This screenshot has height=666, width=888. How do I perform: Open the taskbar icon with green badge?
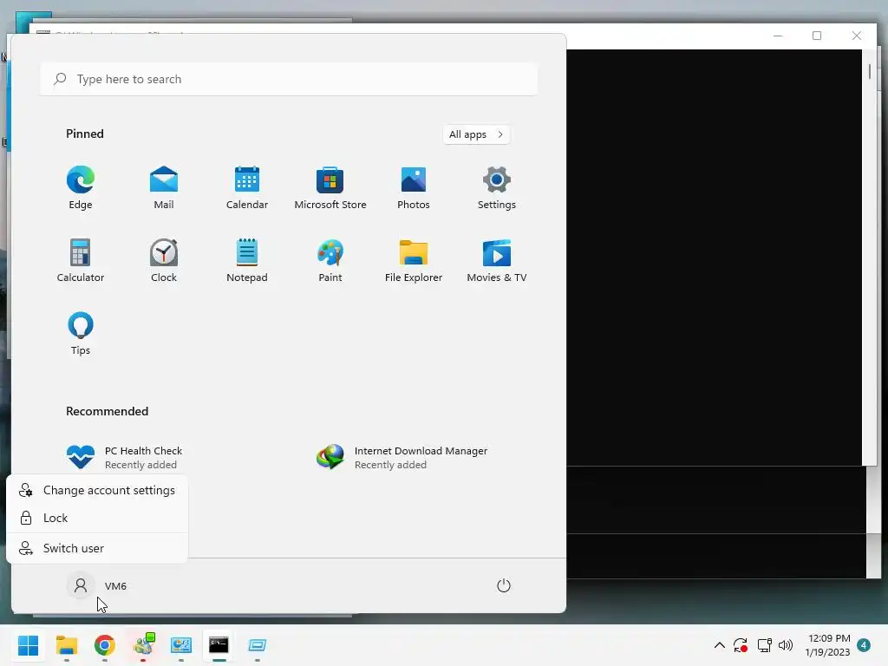click(x=143, y=645)
